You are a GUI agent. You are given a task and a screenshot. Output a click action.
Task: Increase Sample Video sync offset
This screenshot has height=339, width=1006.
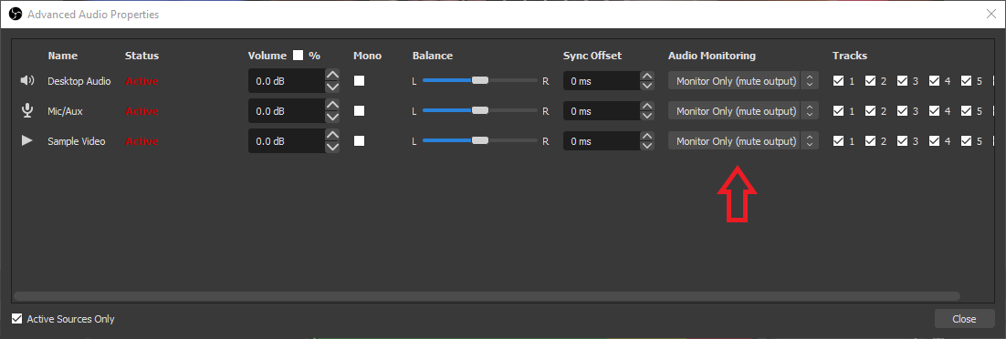click(x=647, y=135)
